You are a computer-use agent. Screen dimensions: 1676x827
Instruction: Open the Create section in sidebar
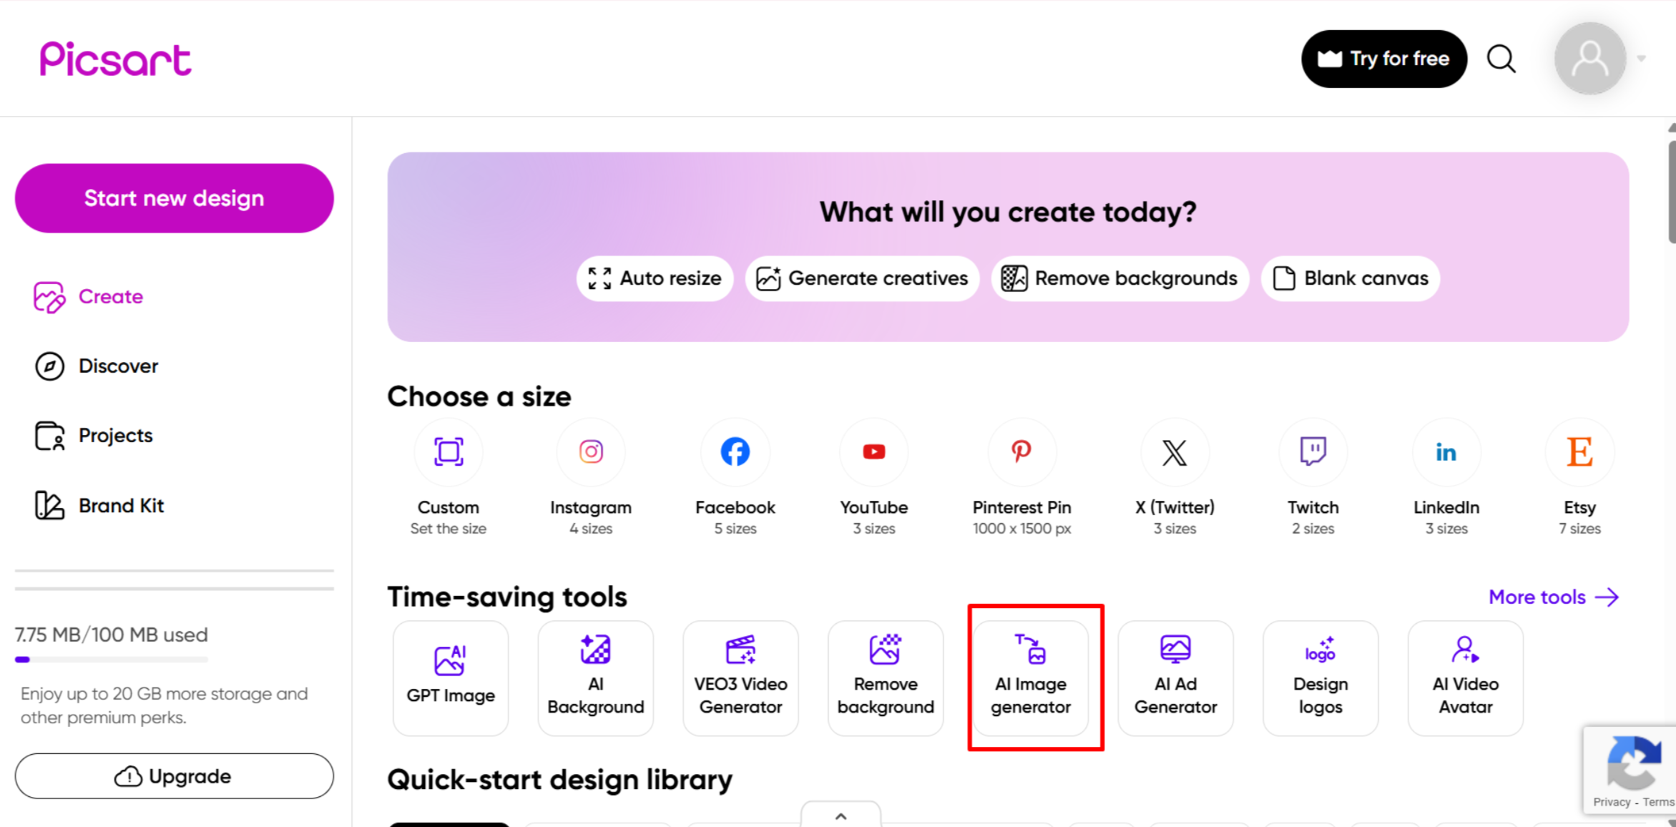89,297
